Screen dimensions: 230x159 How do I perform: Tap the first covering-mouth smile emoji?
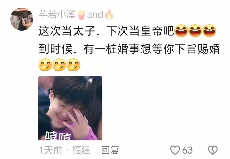pos(45,65)
